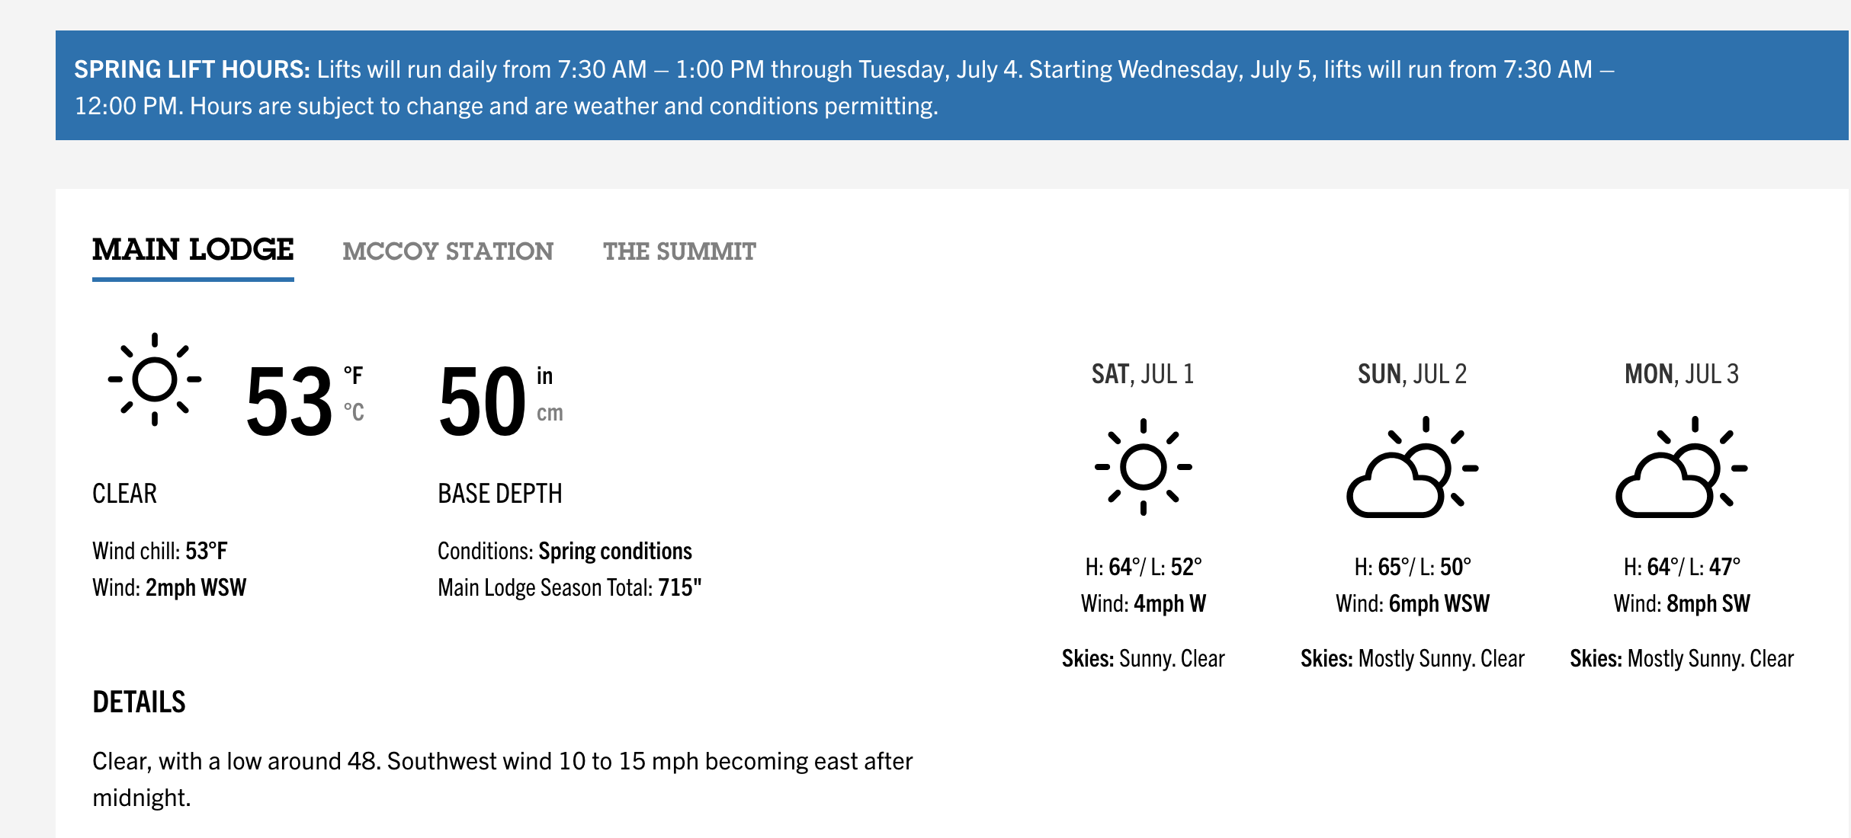Click the SAT, JUL 1 forecast heading
1851x838 pixels.
1143,374
